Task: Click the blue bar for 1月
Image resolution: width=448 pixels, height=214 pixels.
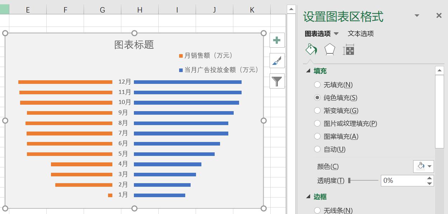Action: click(159, 195)
